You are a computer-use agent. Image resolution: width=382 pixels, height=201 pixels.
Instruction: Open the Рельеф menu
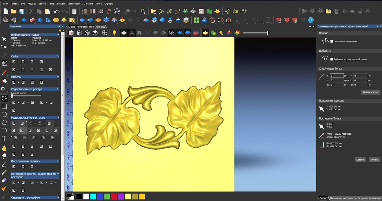[61, 4]
